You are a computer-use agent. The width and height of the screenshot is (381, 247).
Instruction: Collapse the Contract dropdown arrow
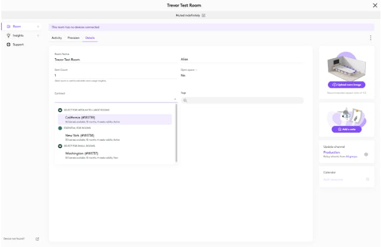click(175, 99)
